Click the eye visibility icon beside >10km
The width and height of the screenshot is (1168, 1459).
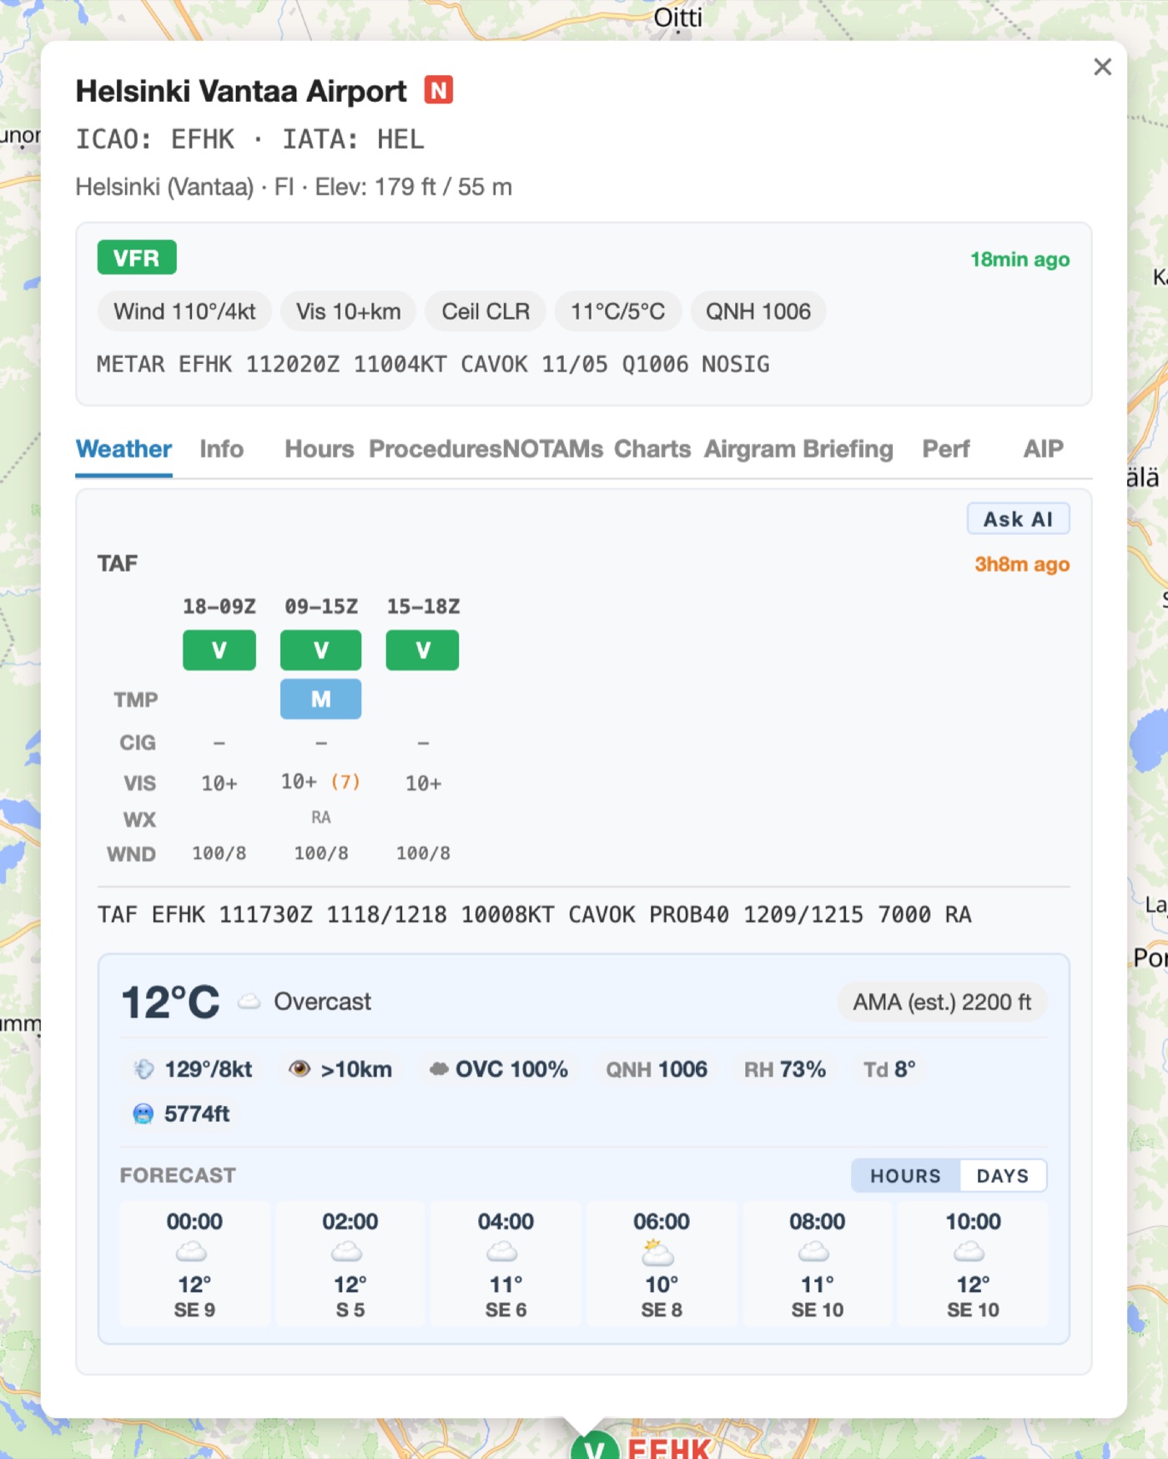click(300, 1069)
